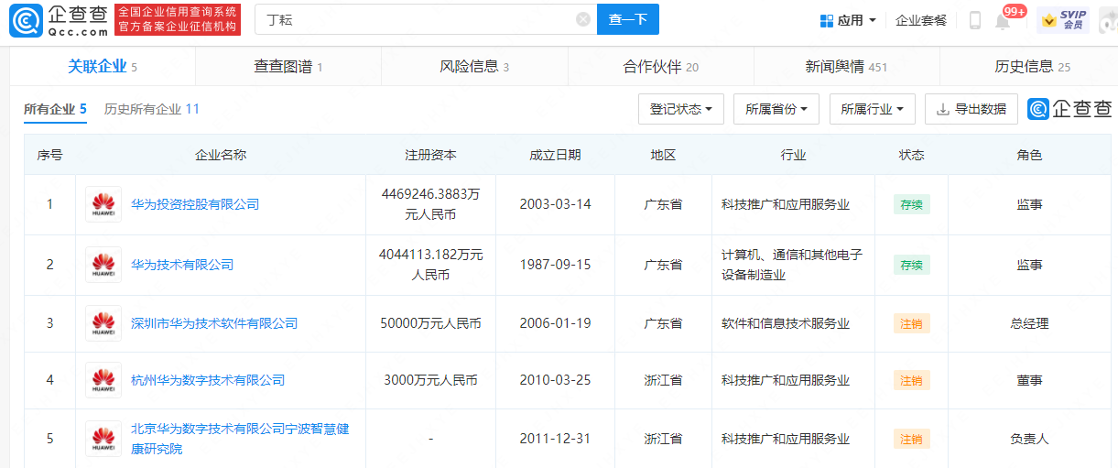The height and width of the screenshot is (468, 1118).
Task: Switch to the 关联企业 tab
Action: click(103, 67)
